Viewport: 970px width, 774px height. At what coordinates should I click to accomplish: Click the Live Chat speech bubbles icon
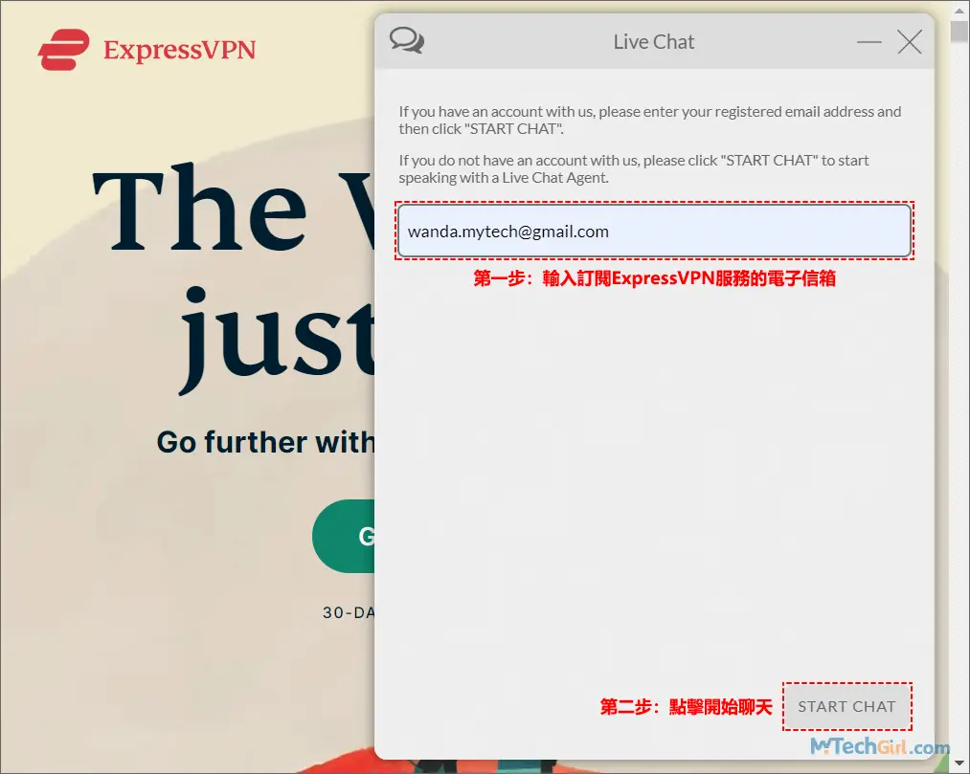[x=406, y=41]
